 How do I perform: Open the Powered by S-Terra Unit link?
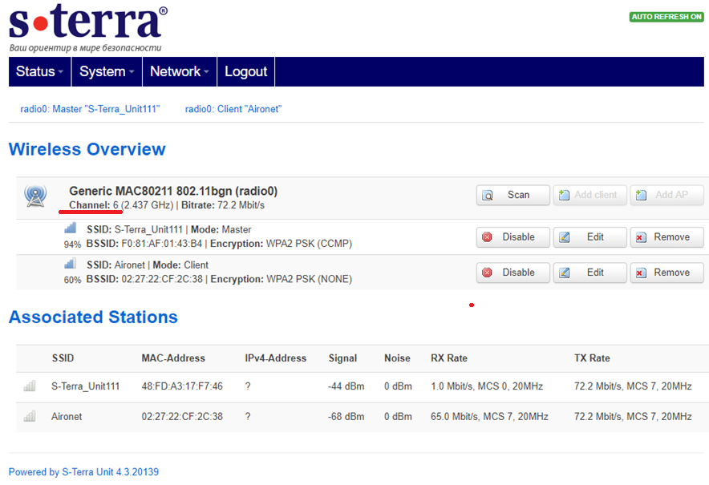tap(83, 472)
